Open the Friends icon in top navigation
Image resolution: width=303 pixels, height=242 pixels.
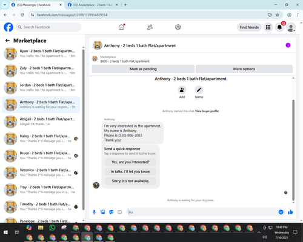pyautogui.click(x=150, y=27)
